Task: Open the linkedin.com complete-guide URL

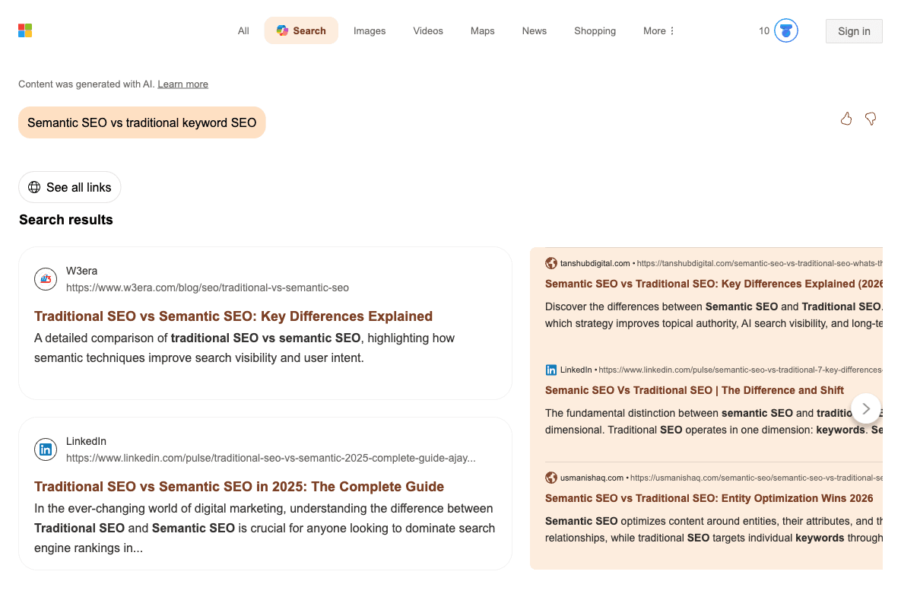Action: click(271, 458)
